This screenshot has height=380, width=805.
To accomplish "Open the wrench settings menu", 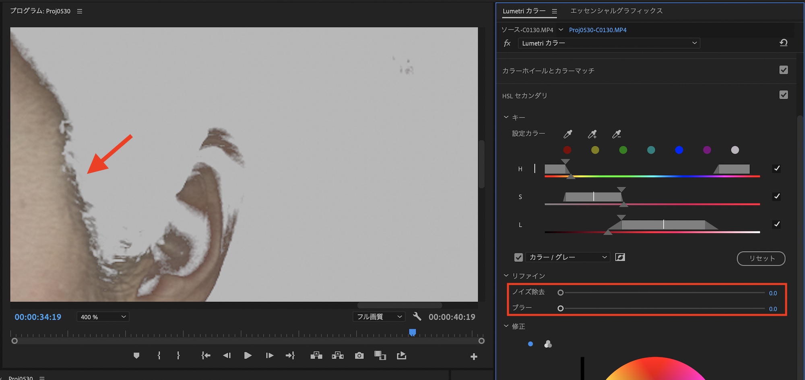I will click(x=417, y=317).
